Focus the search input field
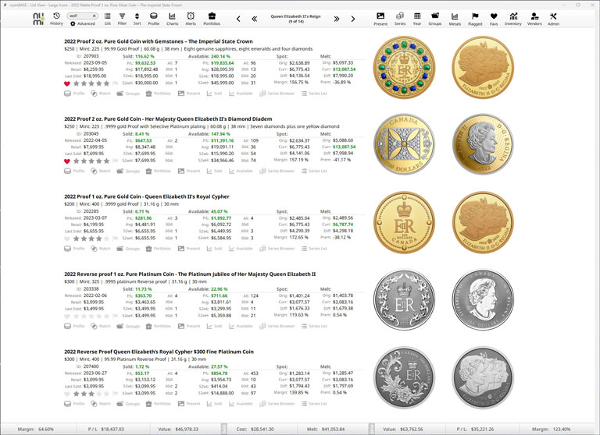Image resolution: width=600 pixels, height=435 pixels. pos(80,16)
